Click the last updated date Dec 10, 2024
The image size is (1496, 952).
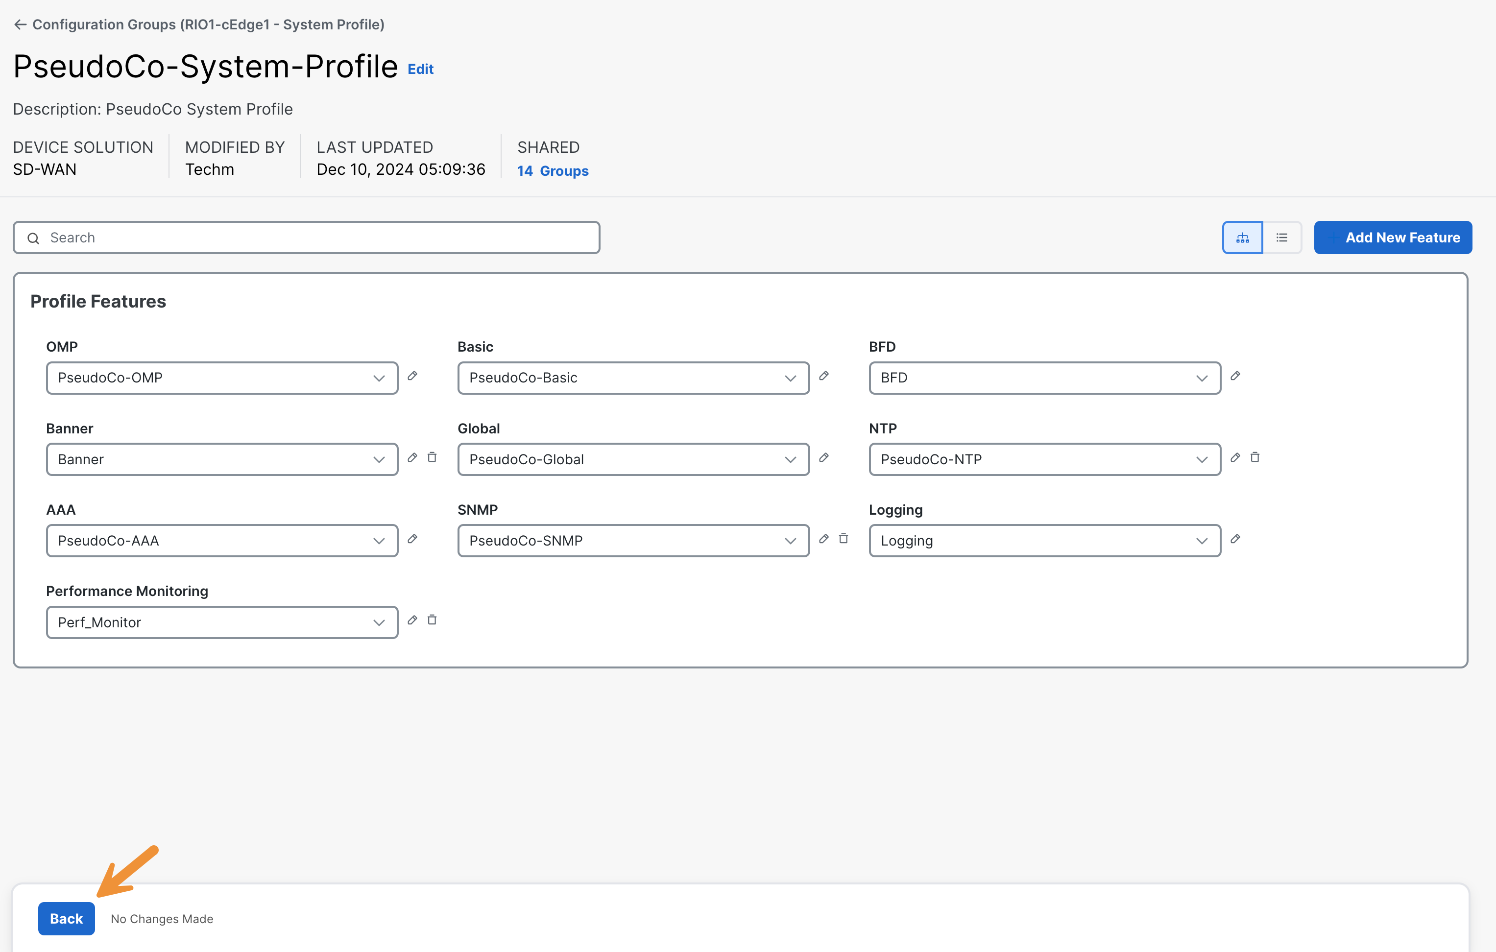[401, 169]
